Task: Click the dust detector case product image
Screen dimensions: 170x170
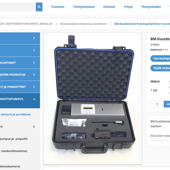Action: coord(92,98)
